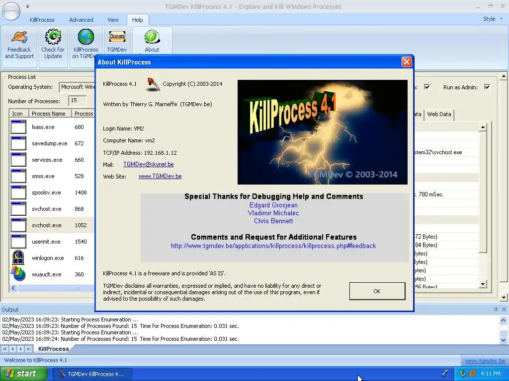Click the Output panel scroll down arrow
509x381 pixels.
click(503, 340)
